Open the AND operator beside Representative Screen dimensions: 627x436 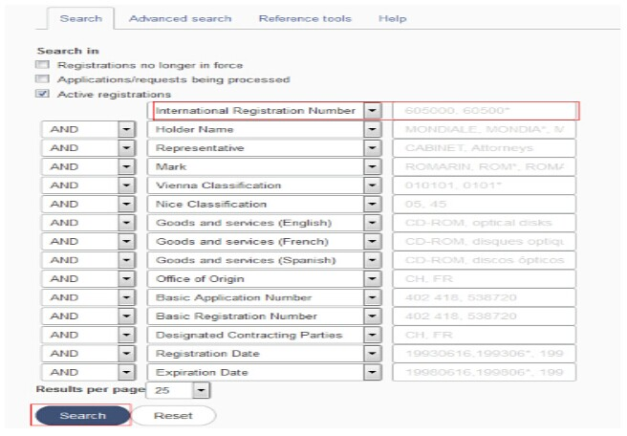click(126, 148)
